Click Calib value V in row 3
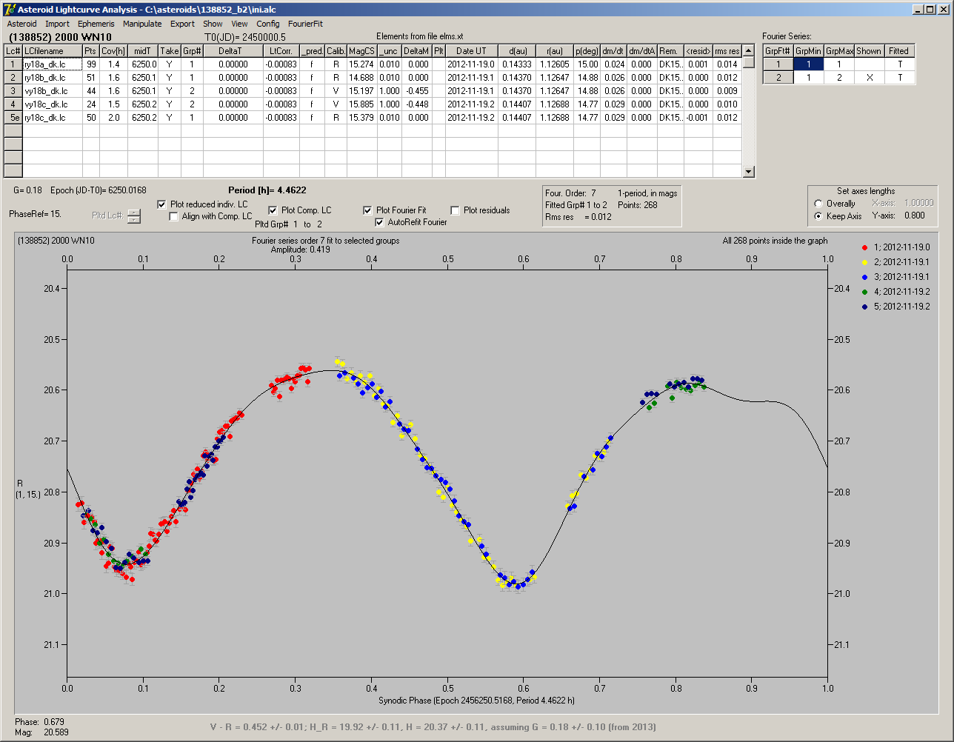Viewport: 954px width, 742px height. [336, 91]
